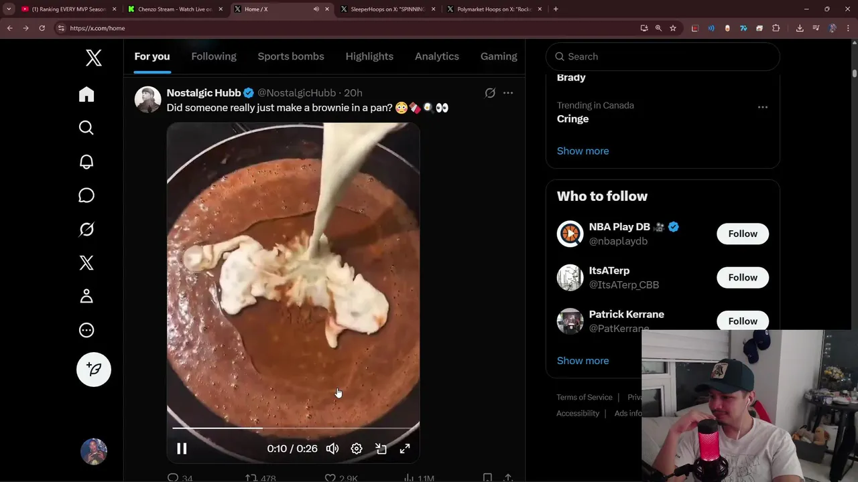Open the Explore search icon in sidebar
The width and height of the screenshot is (858, 482).
[x=86, y=128]
